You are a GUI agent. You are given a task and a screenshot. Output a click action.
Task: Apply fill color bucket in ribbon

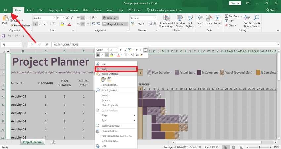(x=62, y=24)
